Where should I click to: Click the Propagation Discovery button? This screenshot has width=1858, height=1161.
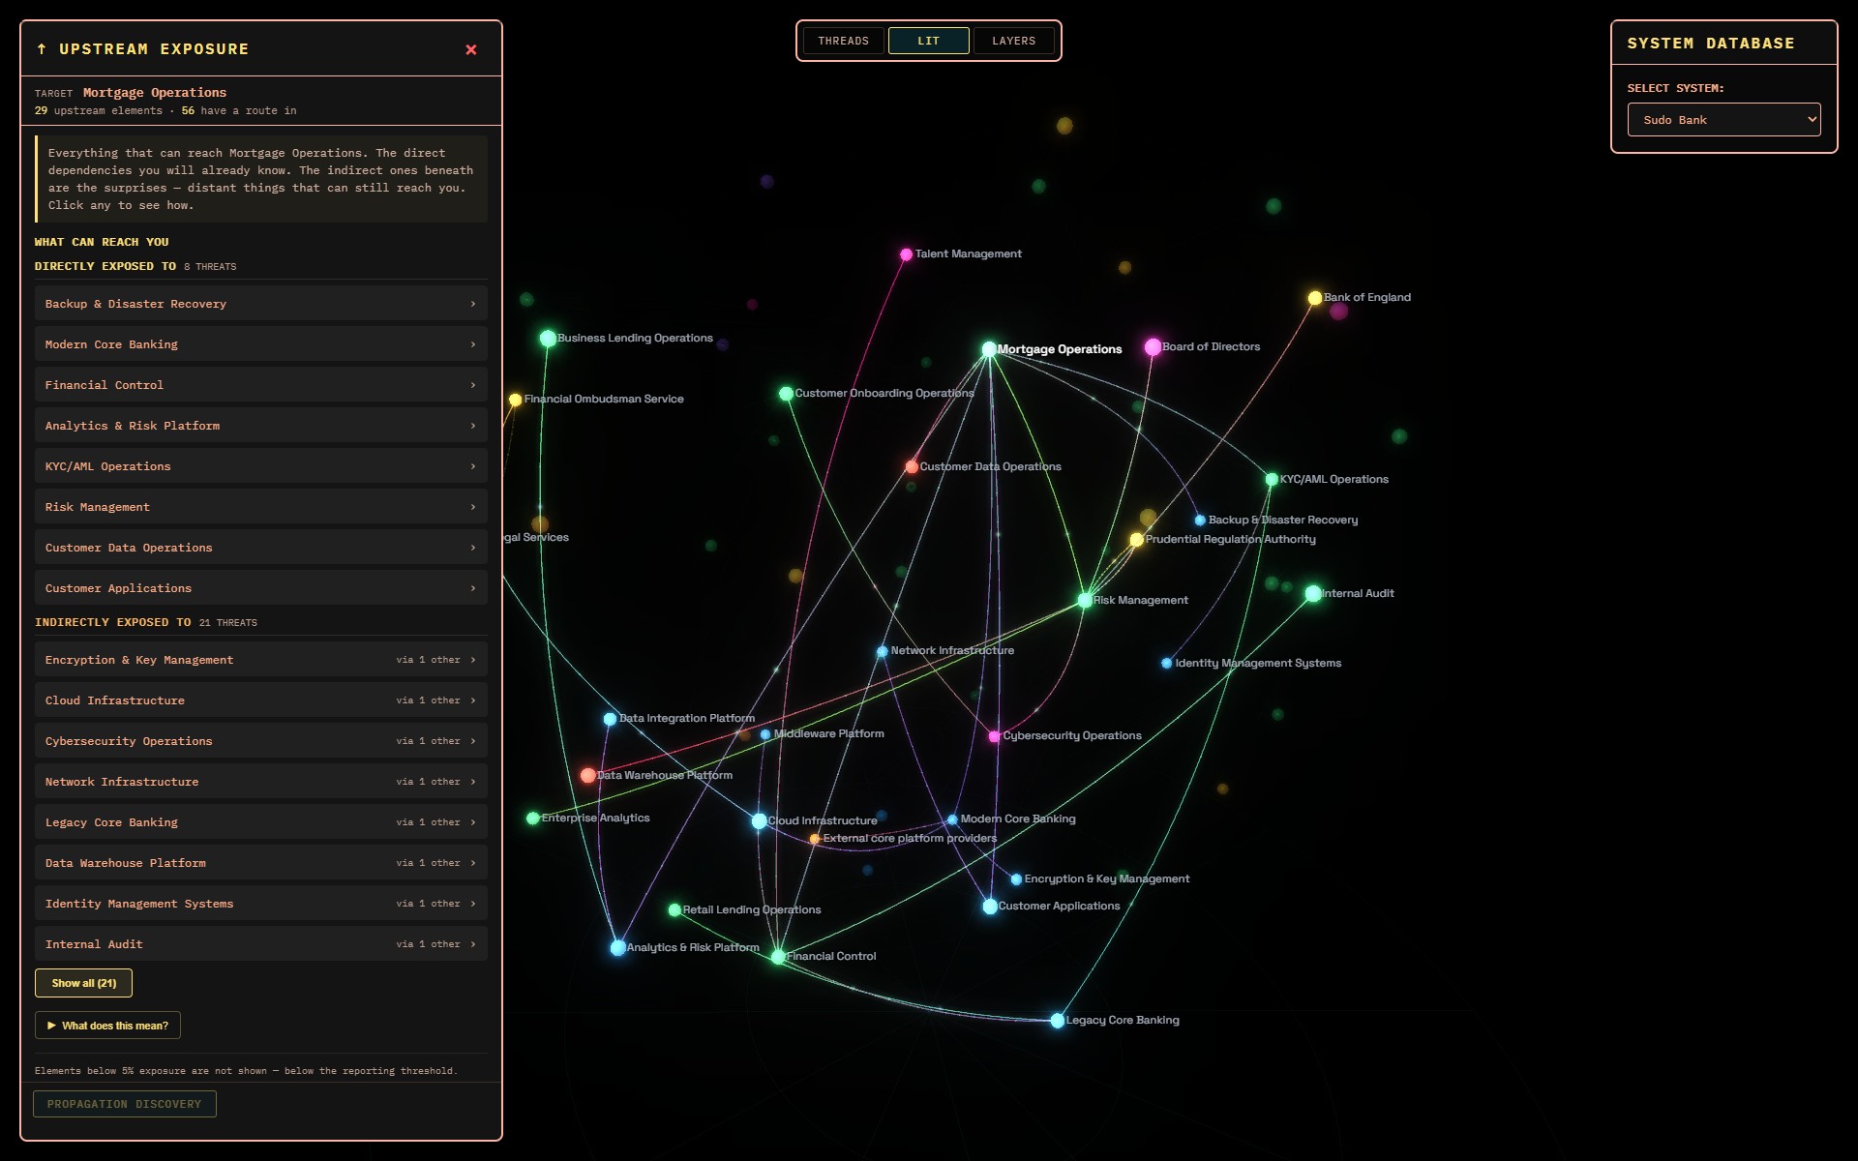click(x=125, y=1104)
